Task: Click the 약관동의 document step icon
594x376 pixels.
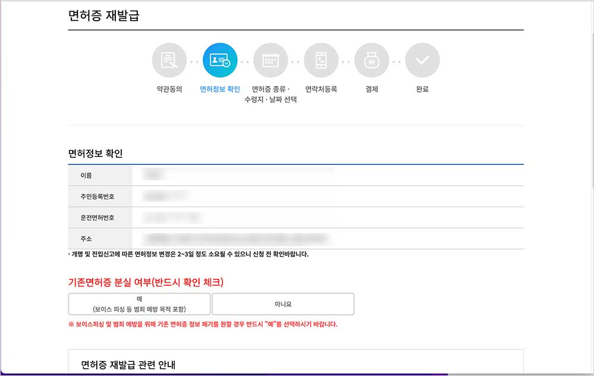Action: 169,59
